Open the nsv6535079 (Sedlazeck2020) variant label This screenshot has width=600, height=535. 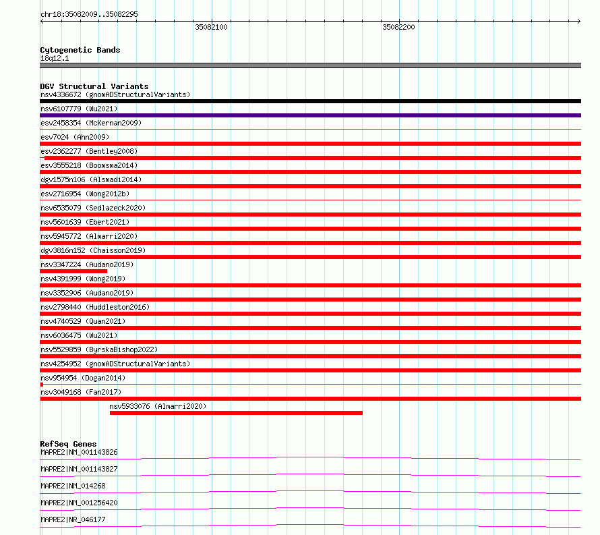(x=93, y=208)
